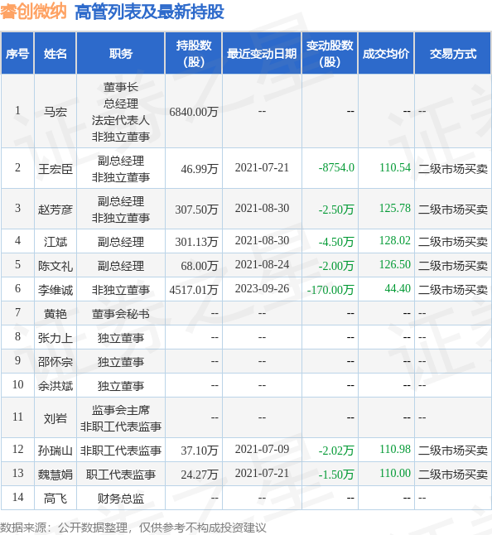Click the 110.54 average price

tap(395, 167)
